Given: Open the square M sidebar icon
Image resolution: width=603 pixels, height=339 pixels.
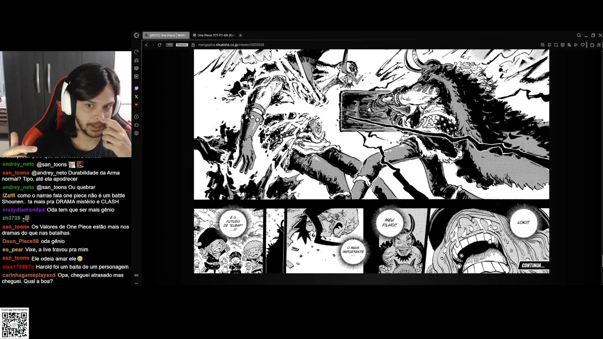Looking at the screenshot, I should [x=137, y=76].
